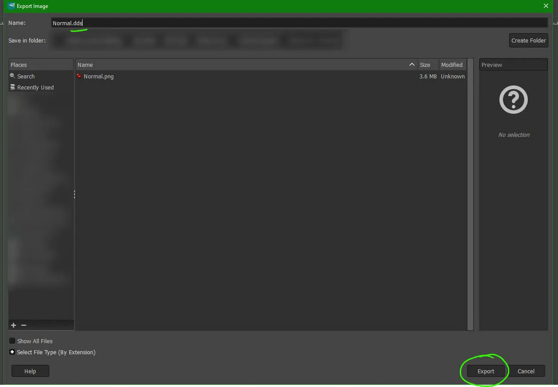
Task: Sort files by the Modified column
Action: tap(451, 64)
